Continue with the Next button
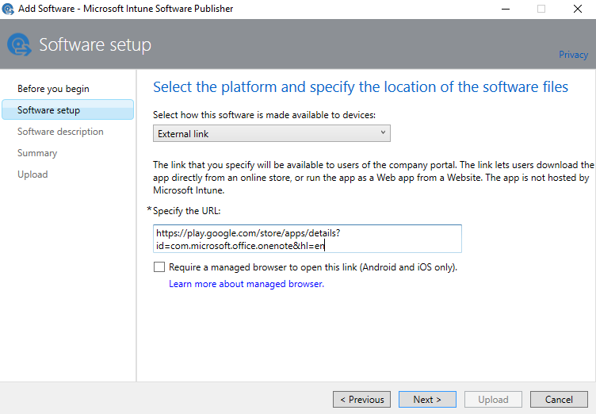Screen dimensions: 596x414 pos(427,400)
